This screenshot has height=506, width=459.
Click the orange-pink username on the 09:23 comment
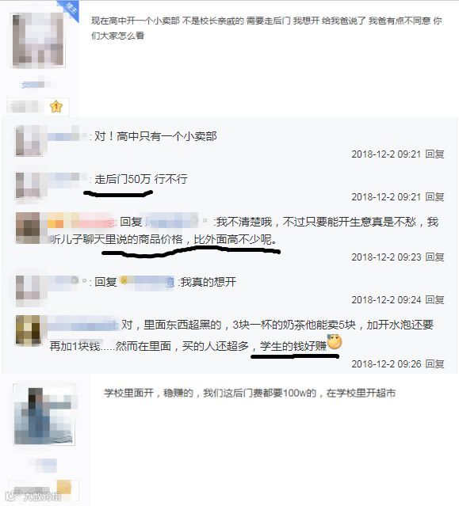pyautogui.click(x=82, y=222)
